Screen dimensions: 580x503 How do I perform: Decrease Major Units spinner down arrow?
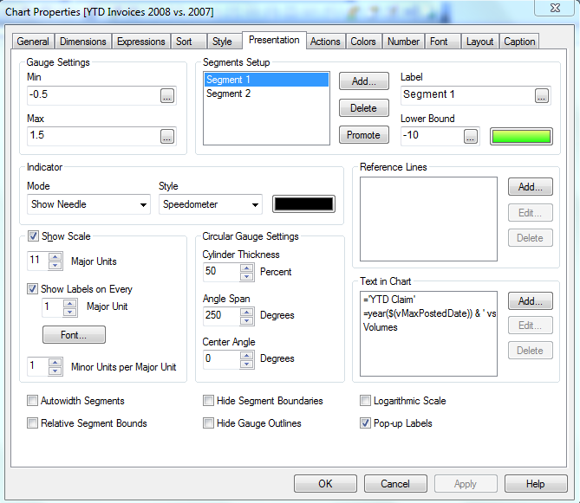coord(55,266)
